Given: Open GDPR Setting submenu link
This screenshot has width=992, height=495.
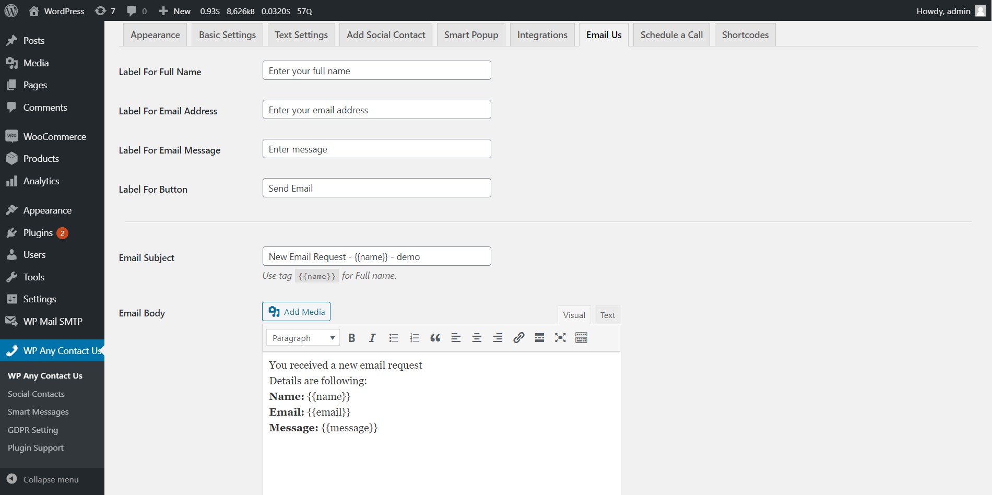Looking at the screenshot, I should (x=33, y=430).
